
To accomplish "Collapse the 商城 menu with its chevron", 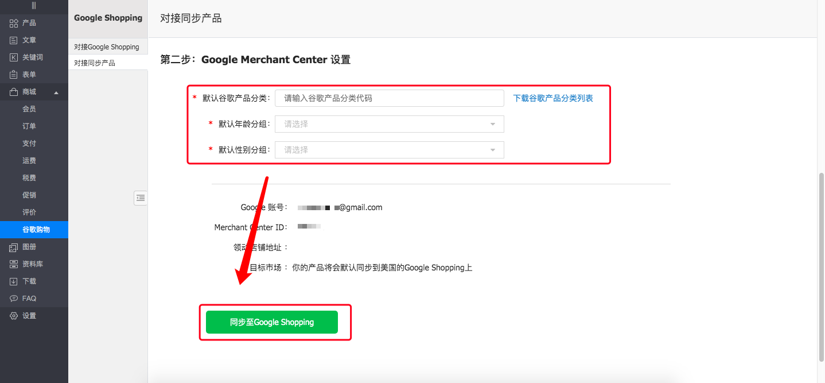I will coord(56,91).
